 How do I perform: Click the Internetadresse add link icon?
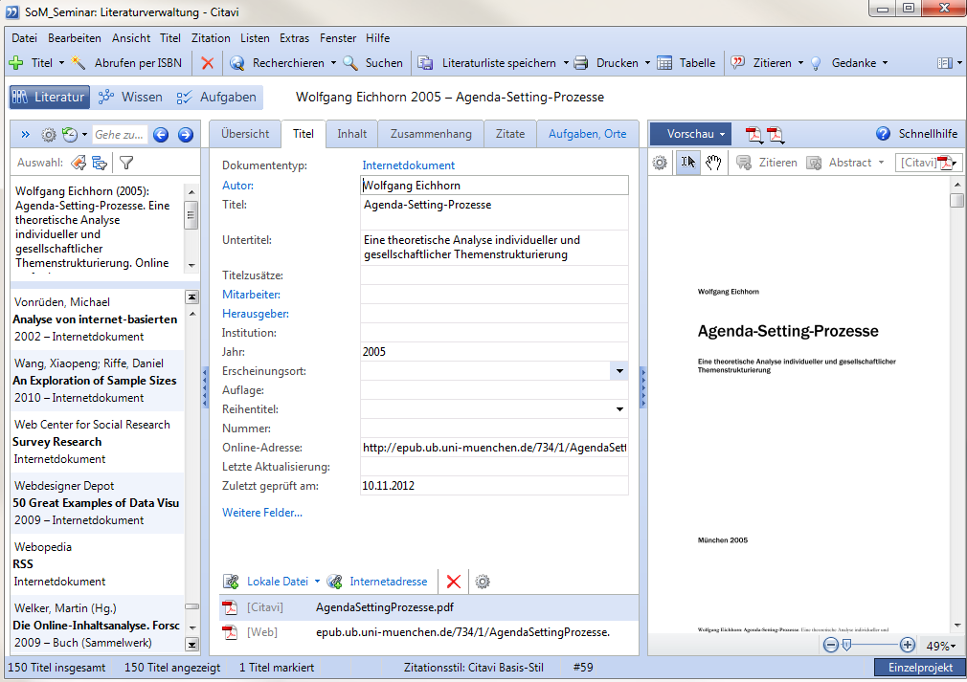pyautogui.click(x=334, y=582)
